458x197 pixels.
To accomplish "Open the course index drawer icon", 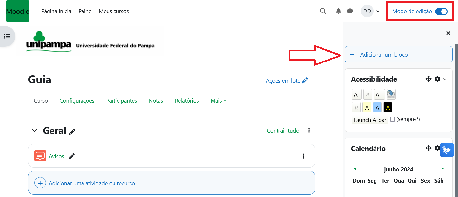I will point(7,36).
